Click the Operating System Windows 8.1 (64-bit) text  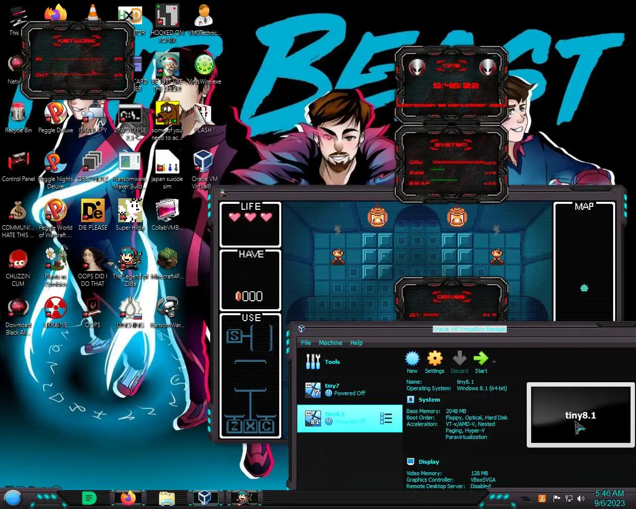(482, 388)
